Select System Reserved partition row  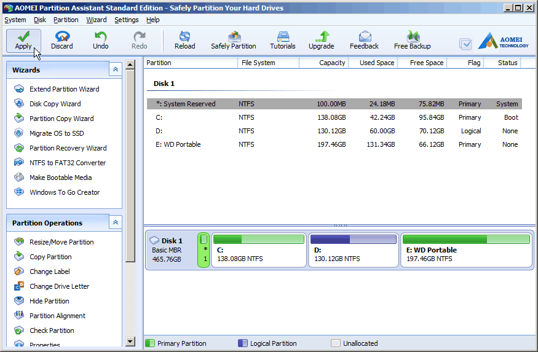click(334, 104)
